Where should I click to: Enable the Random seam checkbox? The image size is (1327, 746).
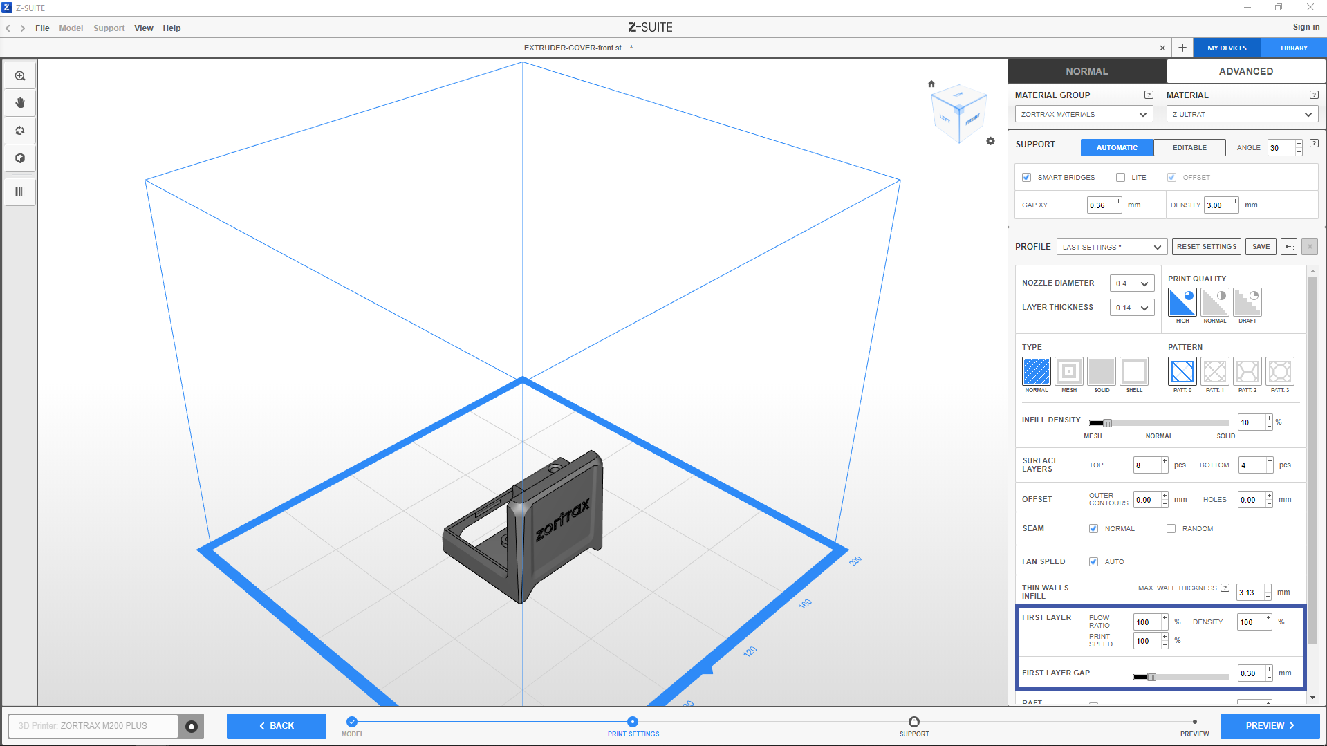[x=1171, y=529]
